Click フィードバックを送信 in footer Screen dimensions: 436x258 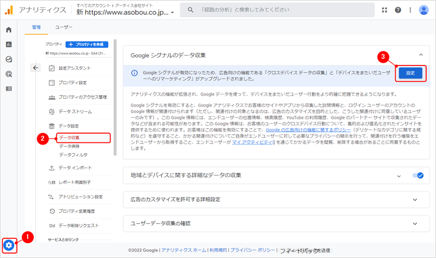[305, 250]
